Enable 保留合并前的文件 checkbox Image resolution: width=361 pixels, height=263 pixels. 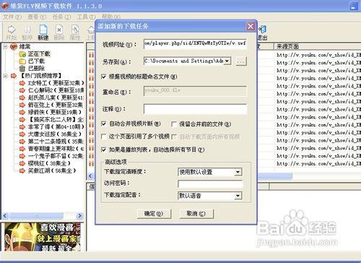[x=173, y=124]
